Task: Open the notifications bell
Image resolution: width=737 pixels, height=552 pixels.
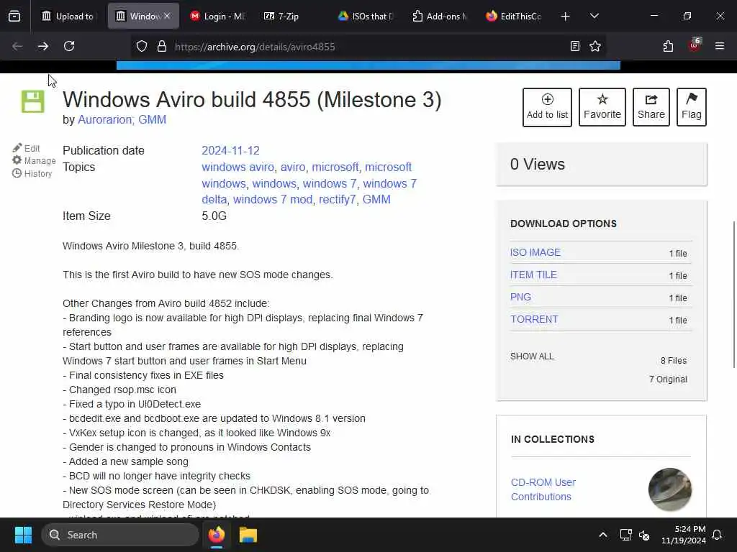Action: click(718, 535)
